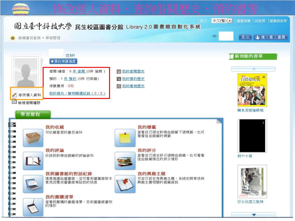Open the 我的評分 stacked books icon
295x221 pixels.
(x=125, y=161)
